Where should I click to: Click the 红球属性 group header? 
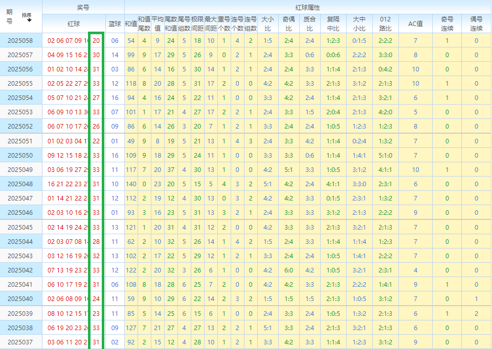tap(308, 8)
